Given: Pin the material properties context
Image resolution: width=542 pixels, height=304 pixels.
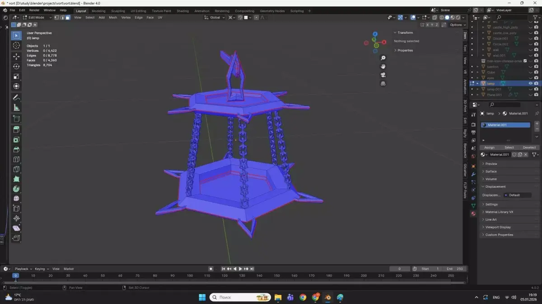Looking at the screenshot, I should pos(537,113).
